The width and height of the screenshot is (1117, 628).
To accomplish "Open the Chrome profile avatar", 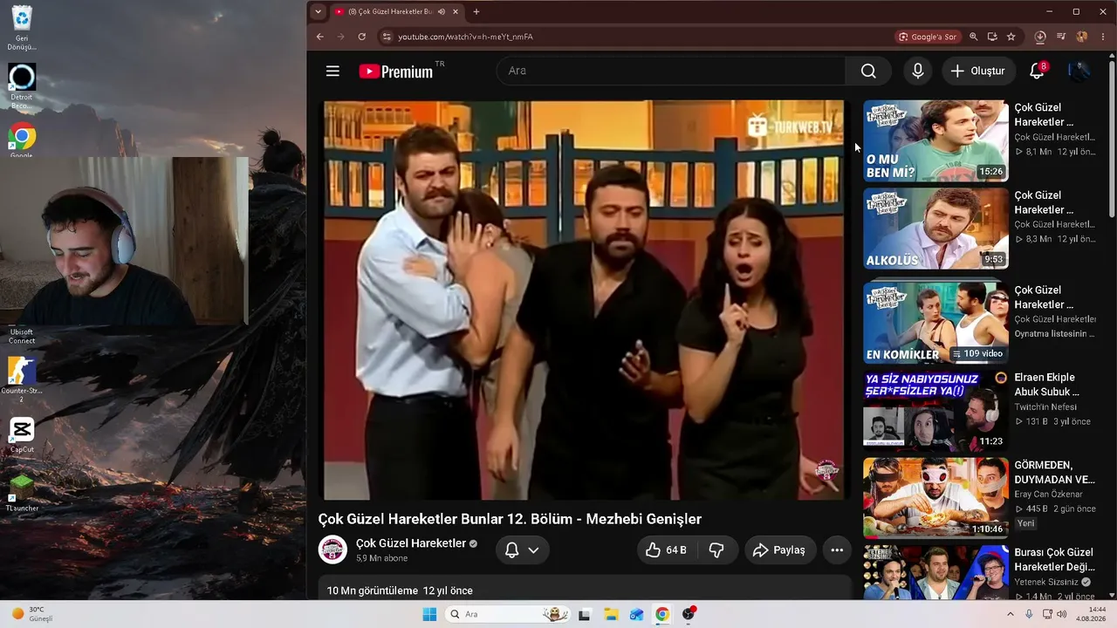I will 1082,37.
